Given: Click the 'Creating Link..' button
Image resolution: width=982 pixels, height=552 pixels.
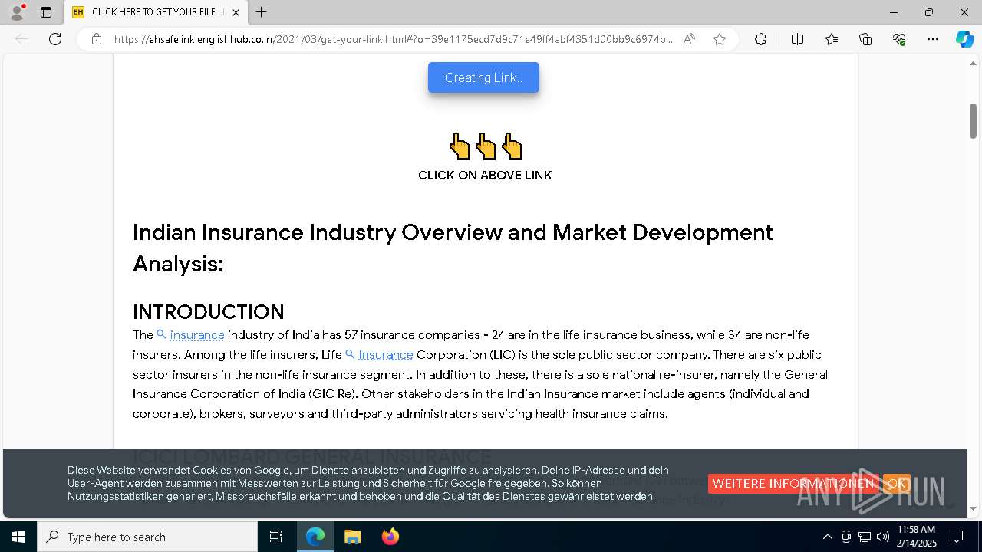Looking at the screenshot, I should click(483, 77).
